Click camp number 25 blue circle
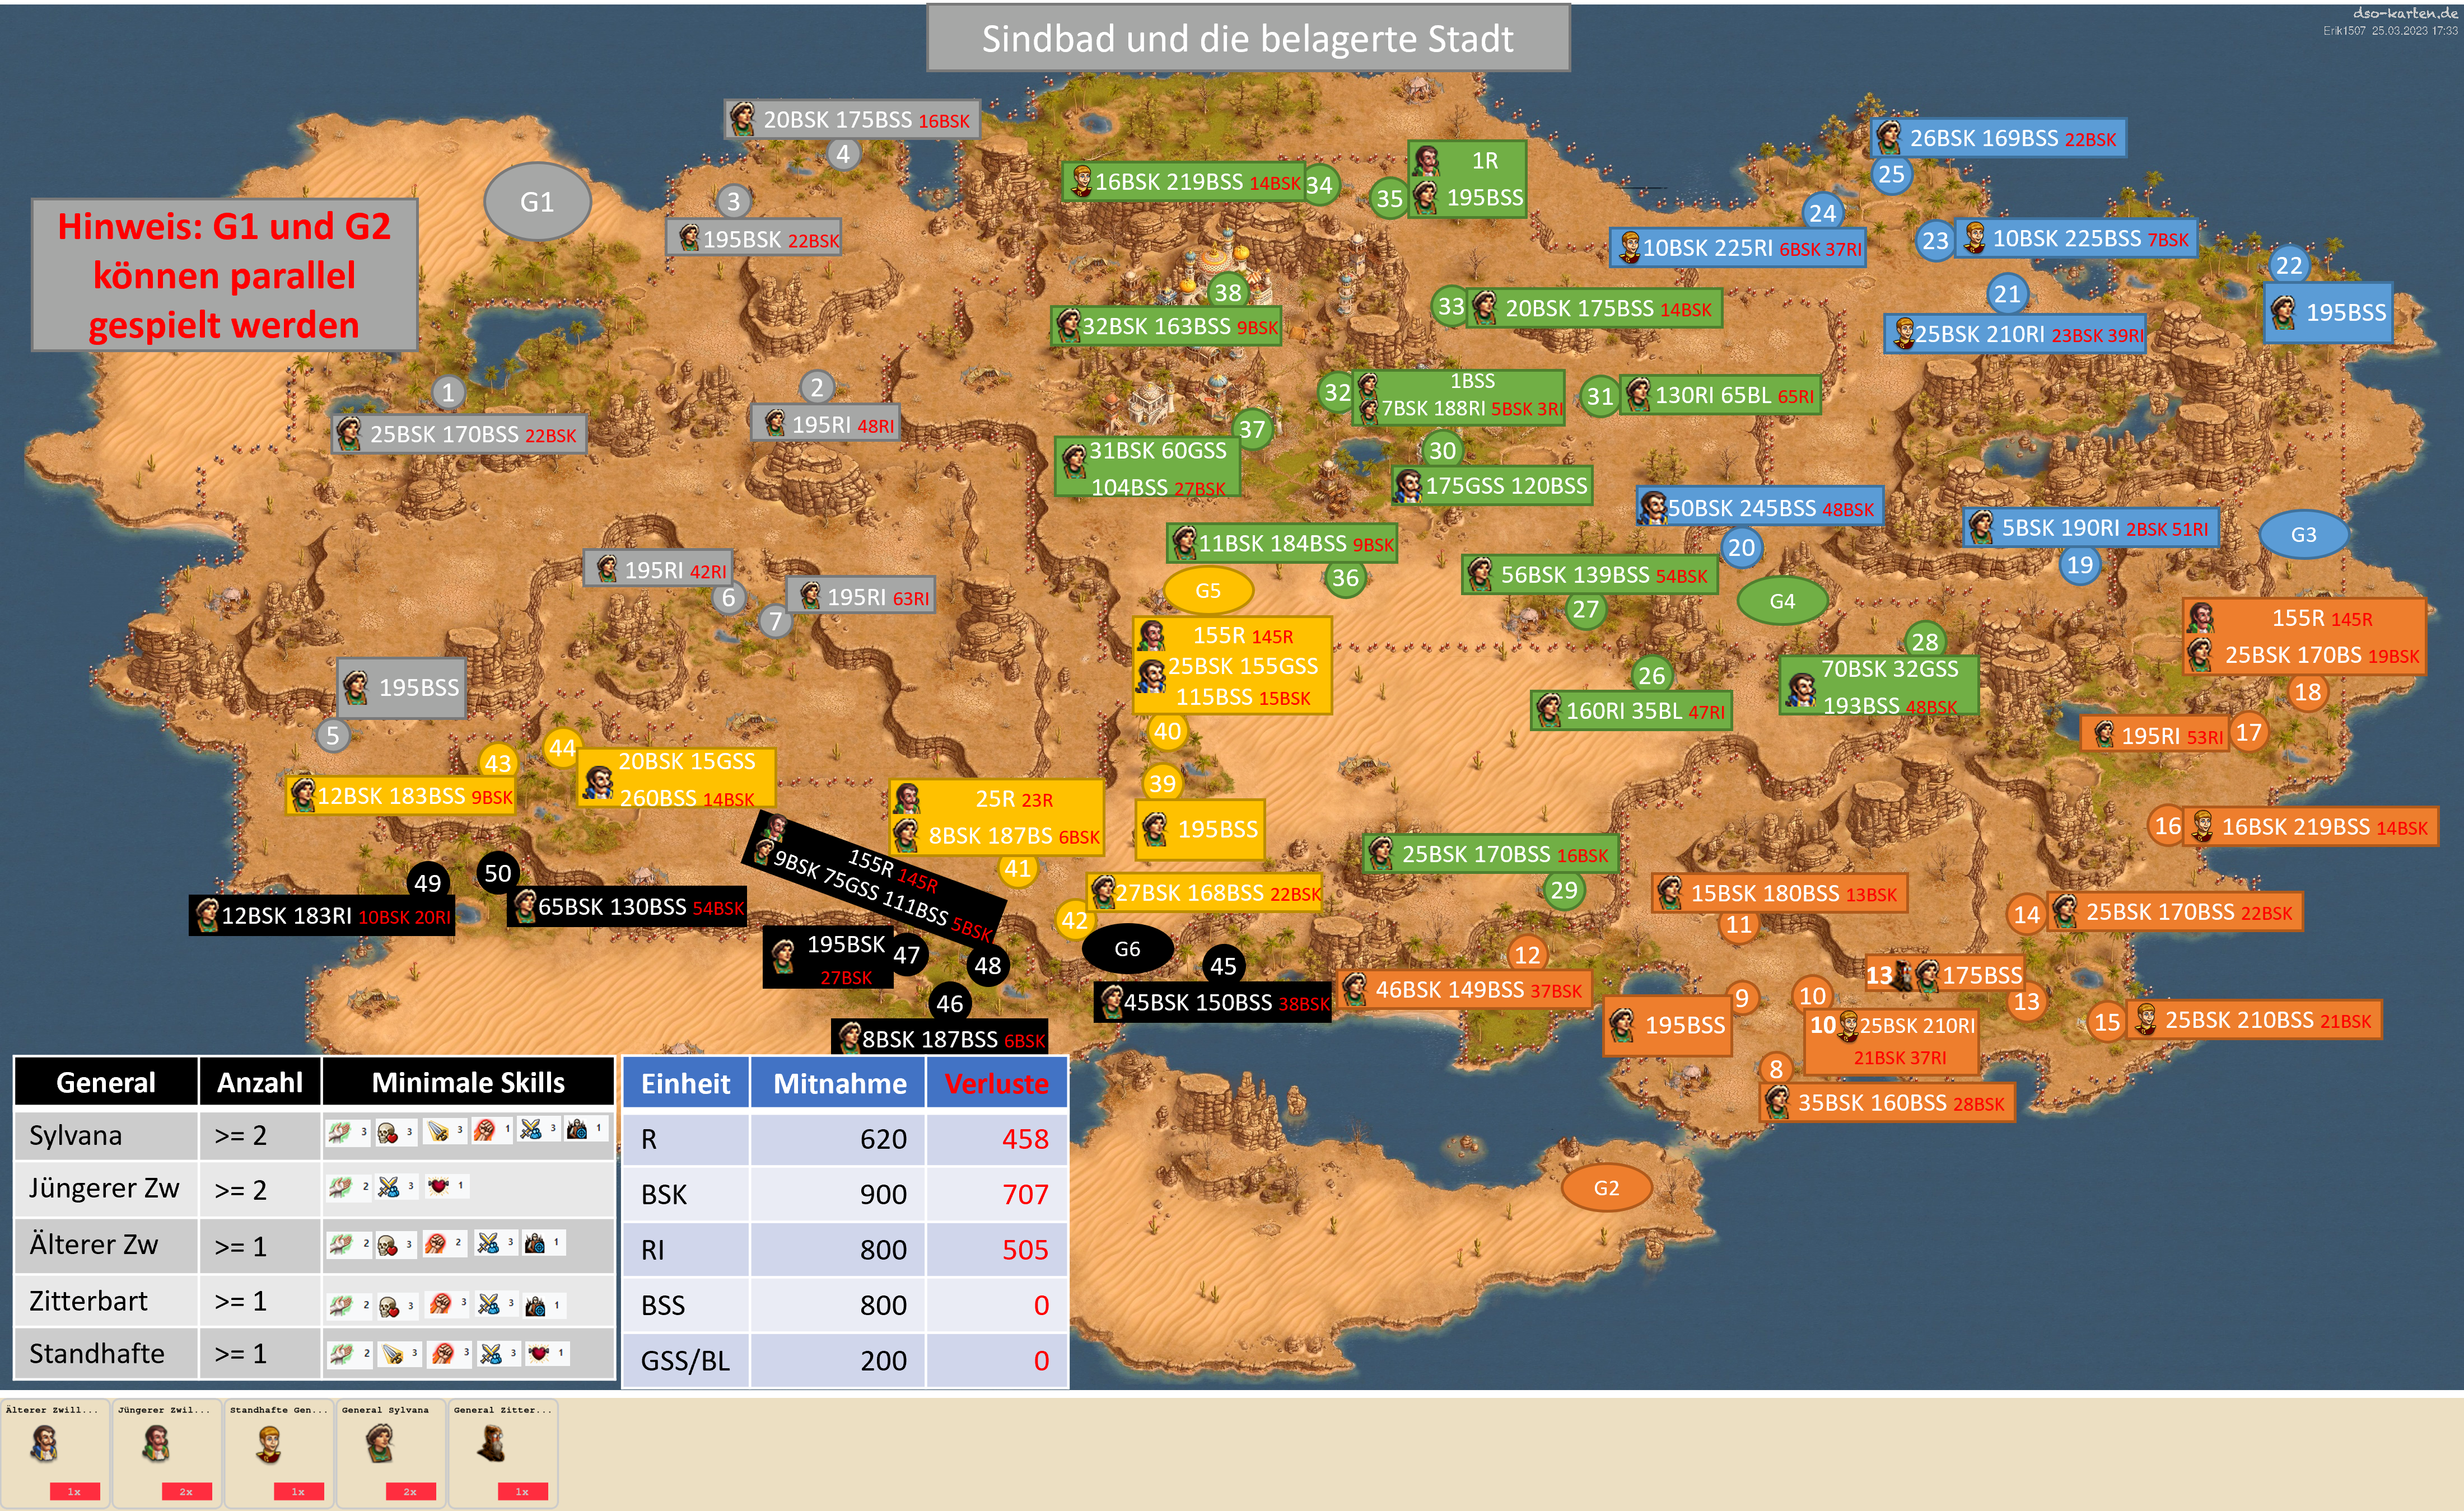This screenshot has height=1511, width=2464. click(1891, 175)
